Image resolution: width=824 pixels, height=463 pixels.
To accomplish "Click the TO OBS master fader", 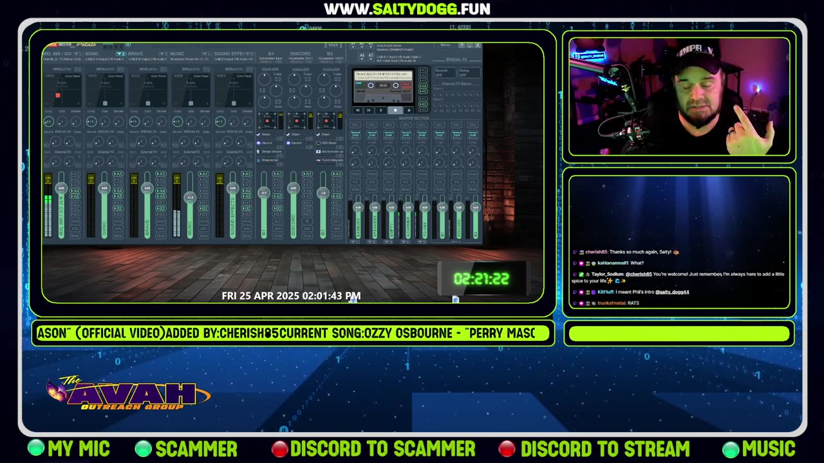I will coord(425,207).
